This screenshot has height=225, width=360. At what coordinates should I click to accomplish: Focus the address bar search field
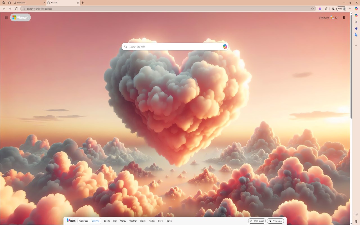(168, 9)
